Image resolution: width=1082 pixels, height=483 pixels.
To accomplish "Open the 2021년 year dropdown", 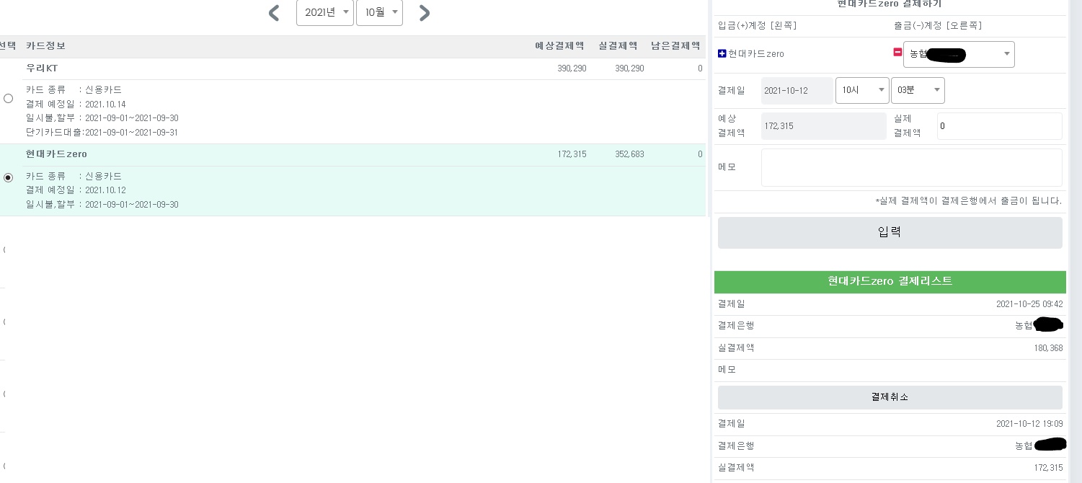I will tap(324, 12).
